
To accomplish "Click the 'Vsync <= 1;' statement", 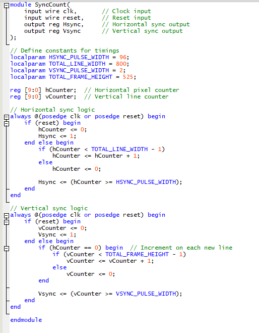I will click(57, 234).
